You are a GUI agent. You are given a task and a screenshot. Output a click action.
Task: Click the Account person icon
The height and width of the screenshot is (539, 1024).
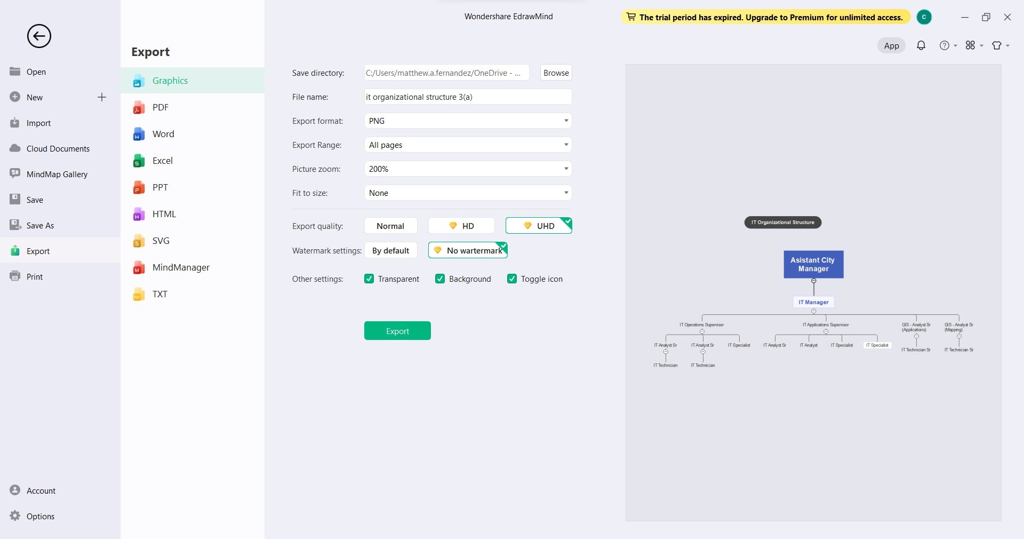[15, 490]
